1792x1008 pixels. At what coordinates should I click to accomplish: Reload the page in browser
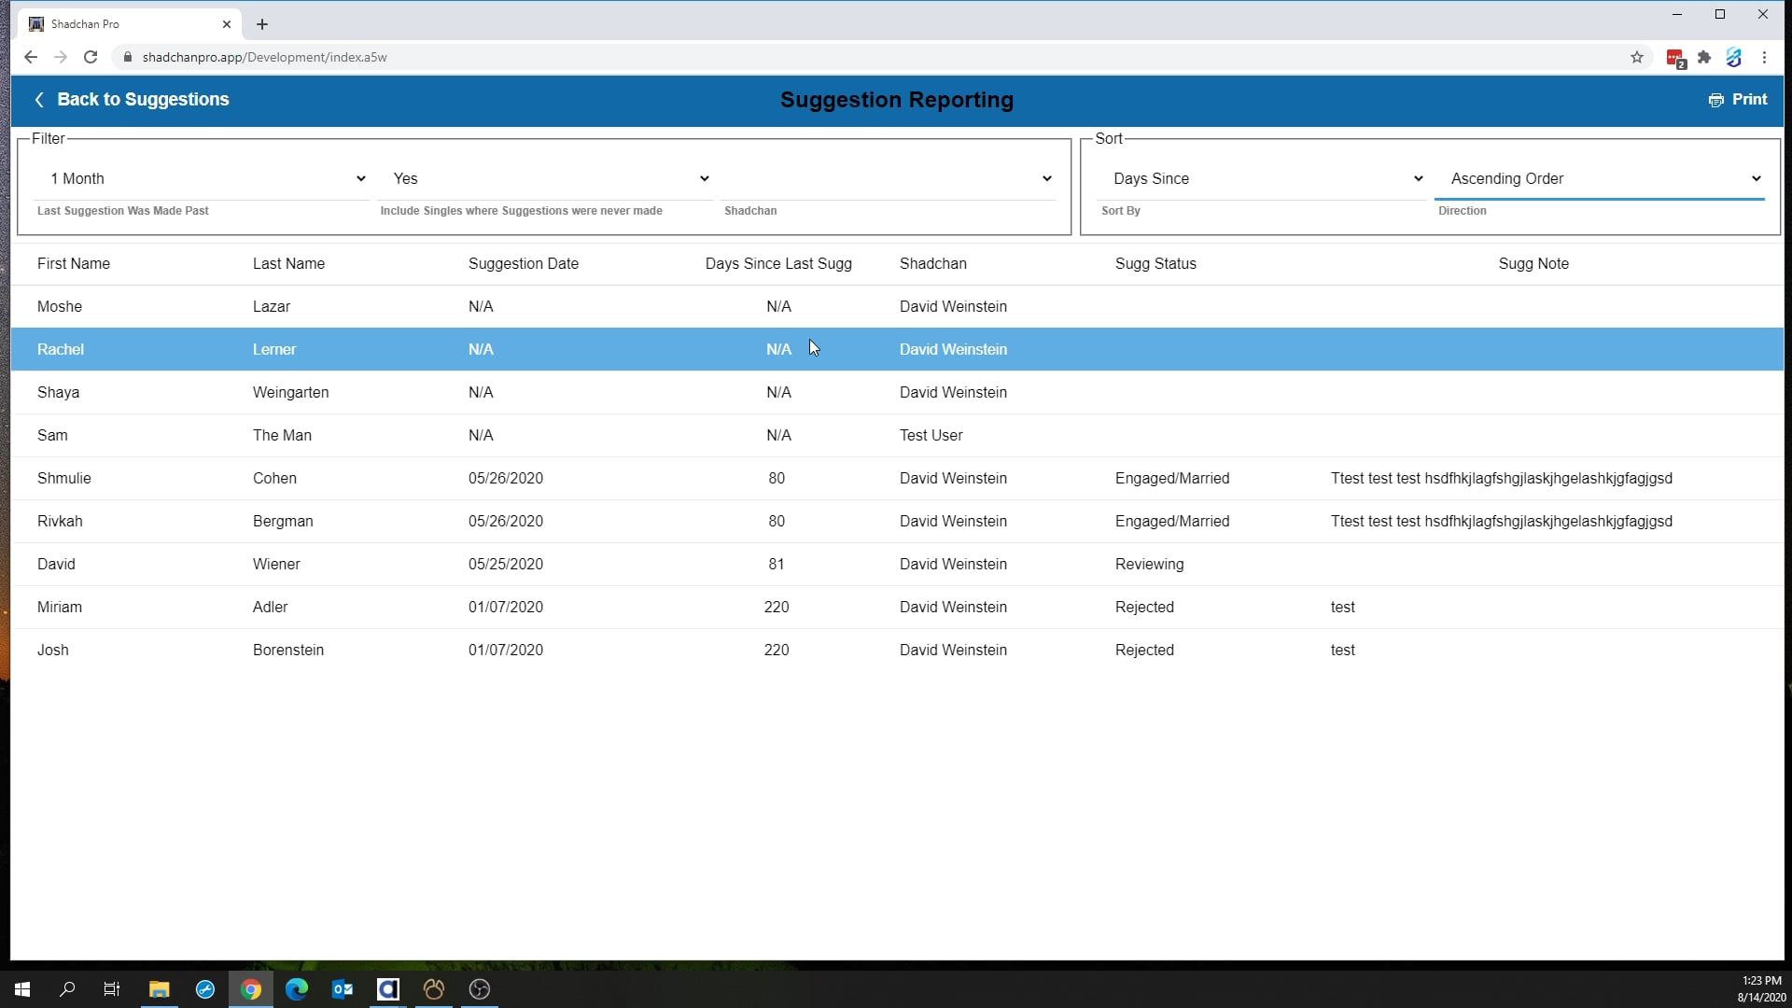click(91, 57)
